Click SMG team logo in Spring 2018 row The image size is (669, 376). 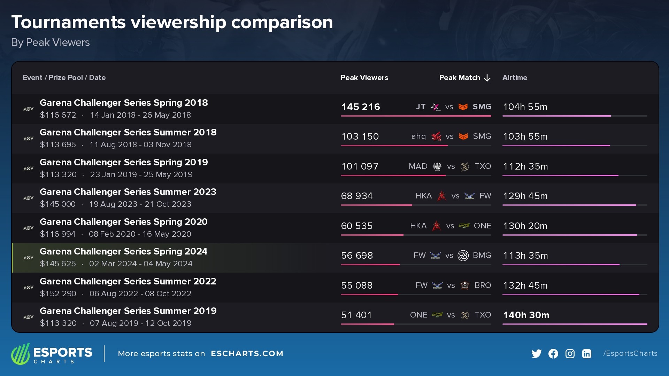click(x=463, y=107)
